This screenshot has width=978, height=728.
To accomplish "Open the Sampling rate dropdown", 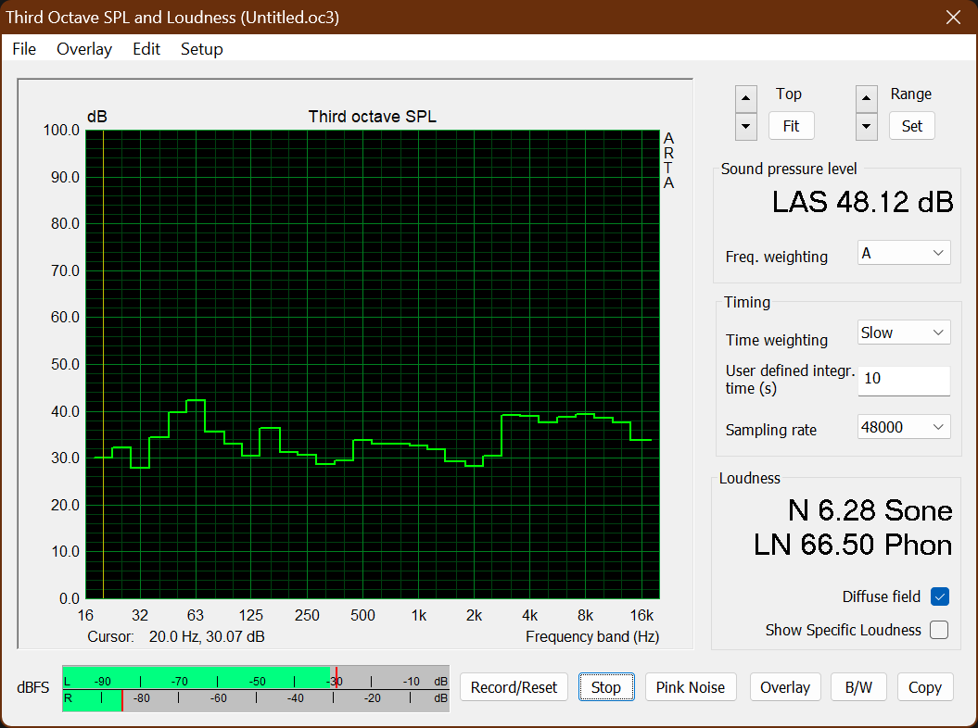I will (x=904, y=427).
